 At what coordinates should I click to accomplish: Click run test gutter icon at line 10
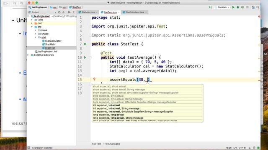(x=85, y=57)
